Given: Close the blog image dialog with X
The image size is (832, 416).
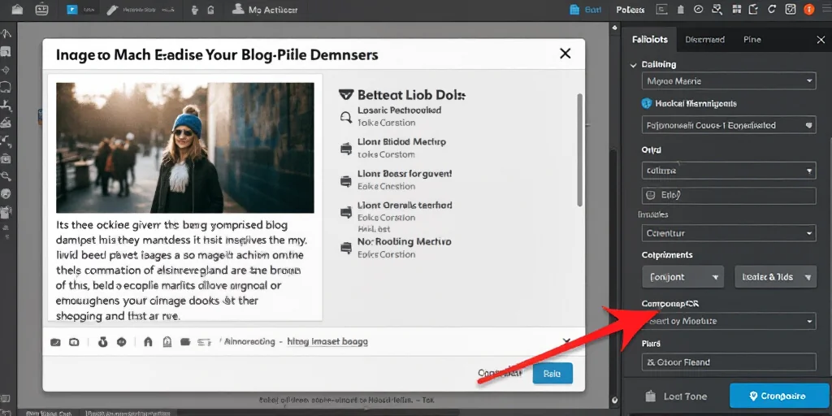Looking at the screenshot, I should (x=565, y=53).
